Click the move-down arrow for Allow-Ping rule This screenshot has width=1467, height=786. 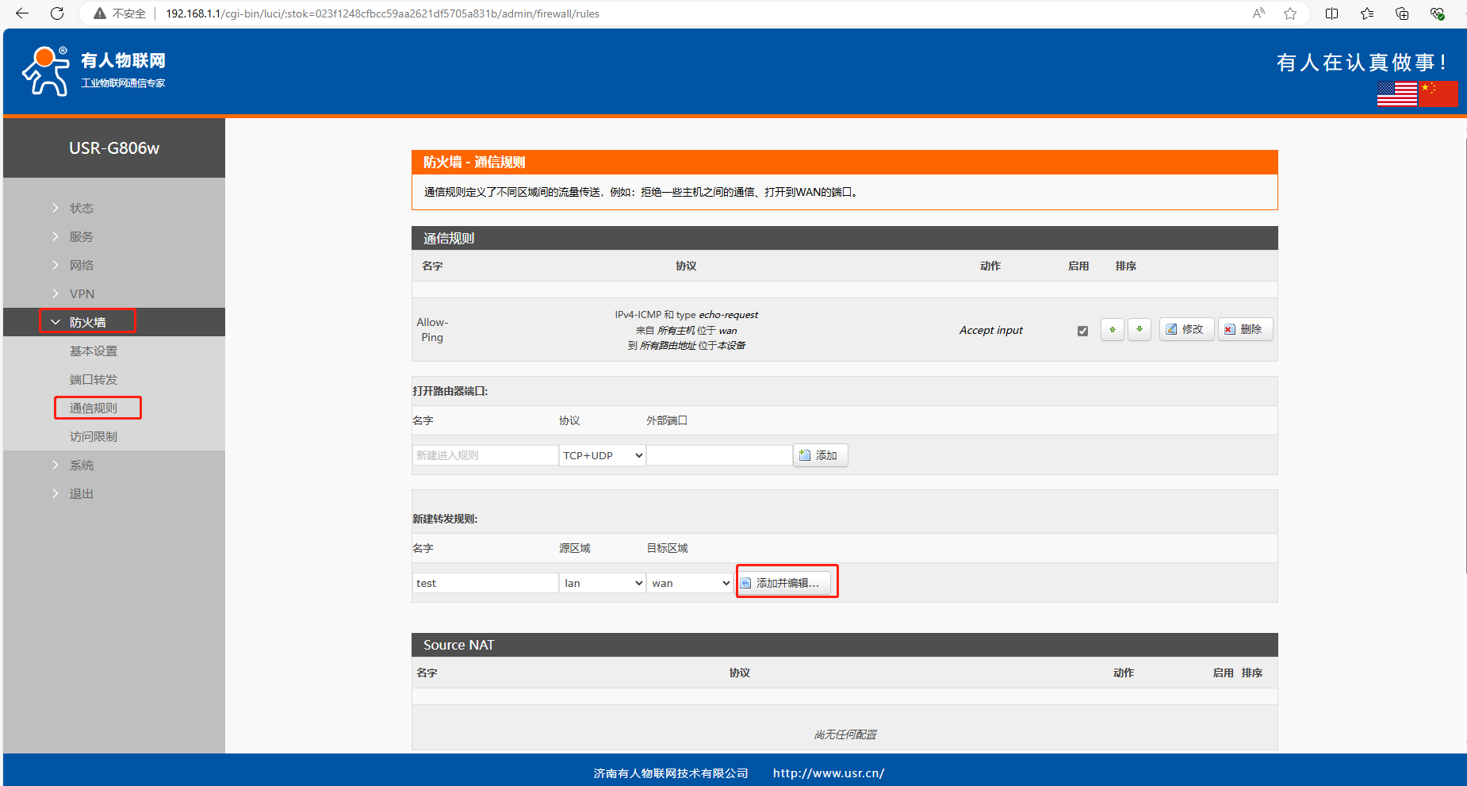click(x=1140, y=330)
